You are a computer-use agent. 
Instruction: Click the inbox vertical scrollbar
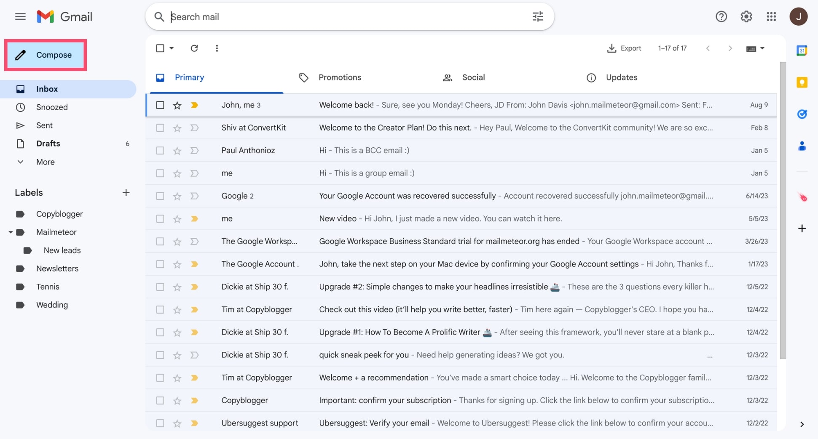[783, 210]
